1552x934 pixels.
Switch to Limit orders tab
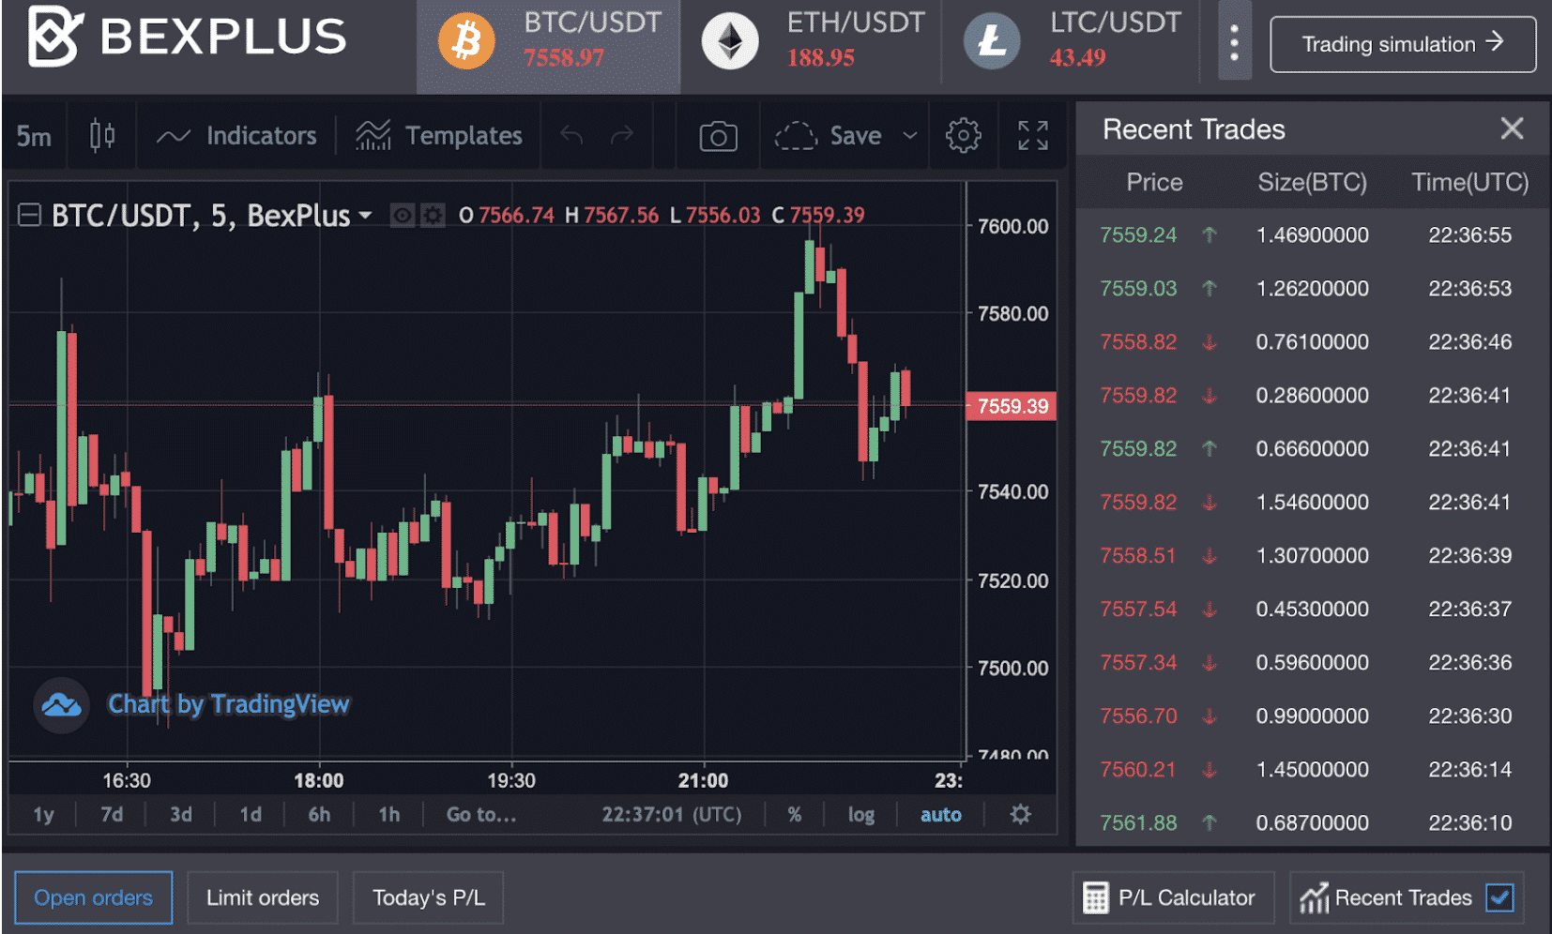263,897
